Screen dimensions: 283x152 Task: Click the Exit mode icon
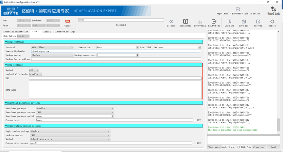(x=214, y=22)
